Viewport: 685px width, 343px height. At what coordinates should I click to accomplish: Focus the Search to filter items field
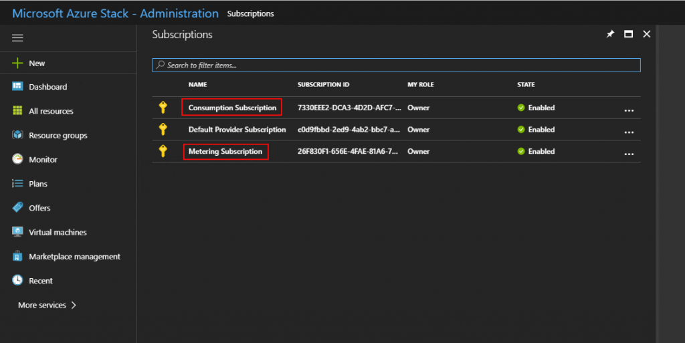396,65
